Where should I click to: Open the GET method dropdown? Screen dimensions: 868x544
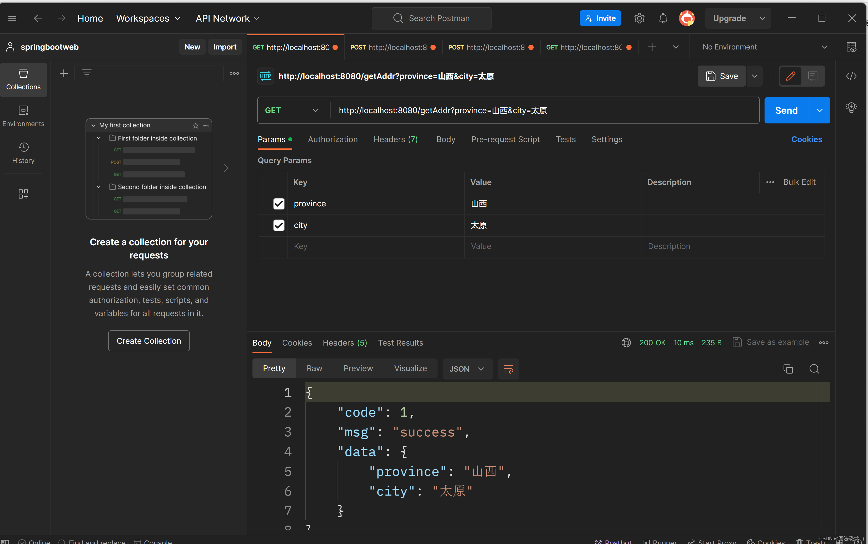click(x=292, y=111)
